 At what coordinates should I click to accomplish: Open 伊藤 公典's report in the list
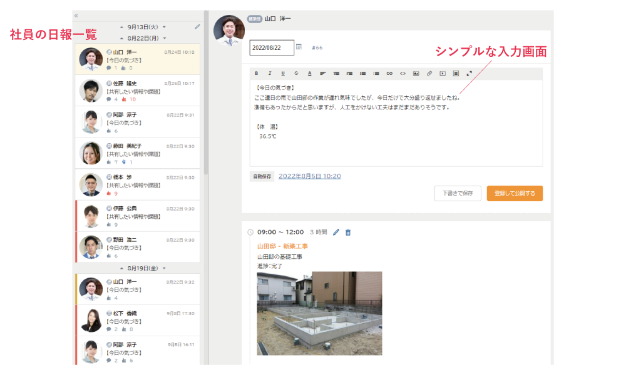pyautogui.click(x=138, y=216)
